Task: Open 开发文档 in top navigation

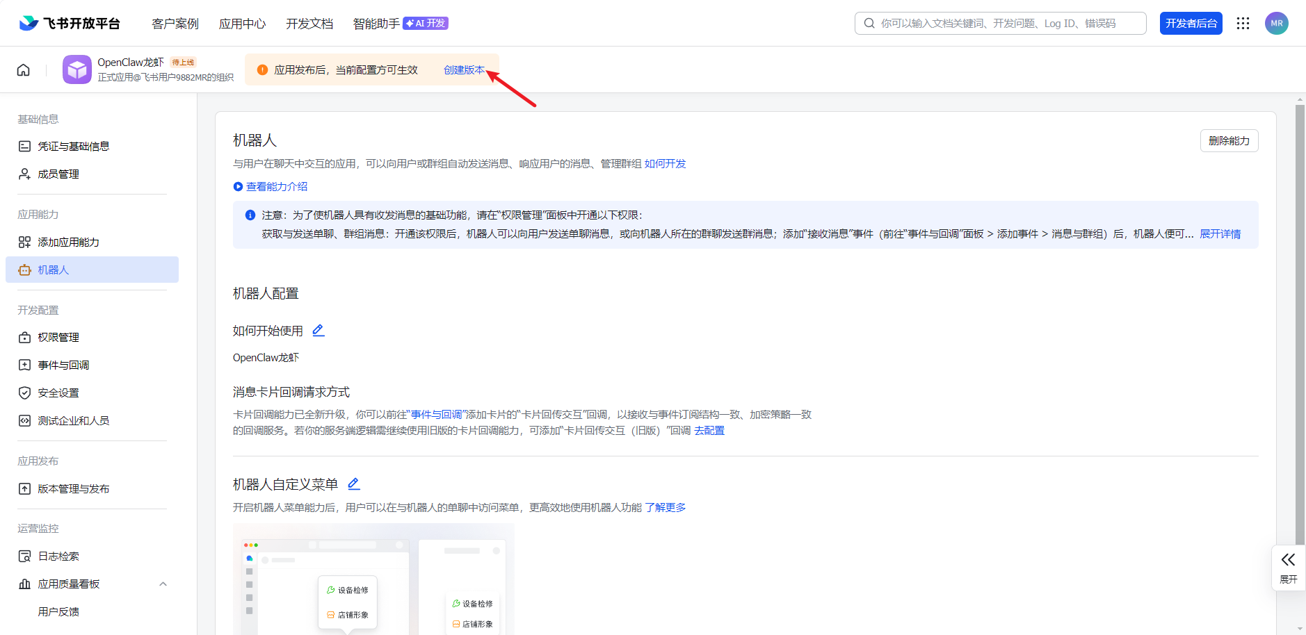Action: (x=309, y=24)
